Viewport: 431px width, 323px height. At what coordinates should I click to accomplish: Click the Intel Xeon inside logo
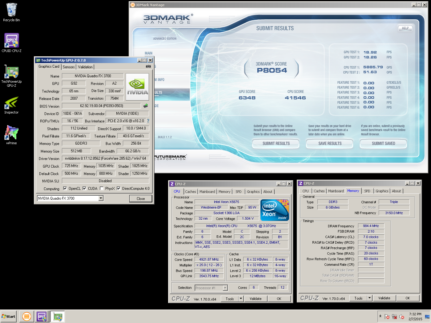click(x=275, y=210)
